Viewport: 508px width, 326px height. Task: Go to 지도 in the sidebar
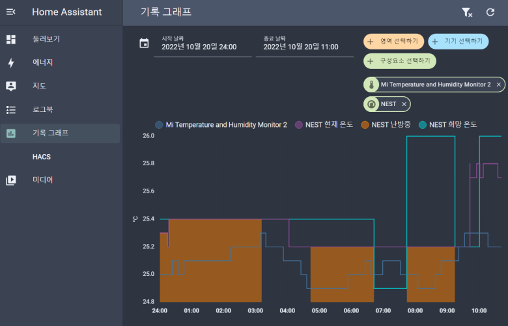point(61,86)
